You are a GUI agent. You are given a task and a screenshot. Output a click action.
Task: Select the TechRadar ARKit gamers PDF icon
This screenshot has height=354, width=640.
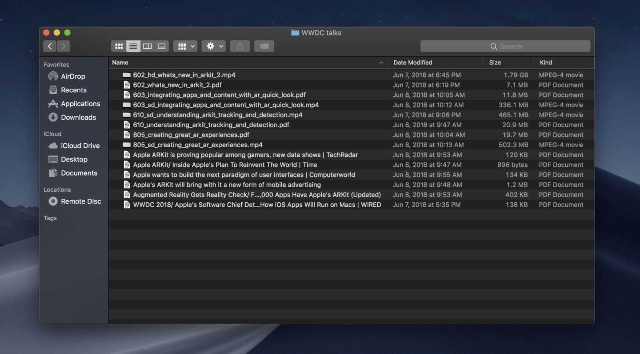click(127, 155)
